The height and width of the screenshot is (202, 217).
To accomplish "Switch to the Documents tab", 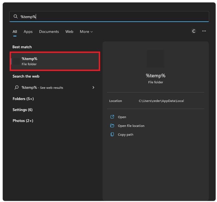I will coord(49,32).
